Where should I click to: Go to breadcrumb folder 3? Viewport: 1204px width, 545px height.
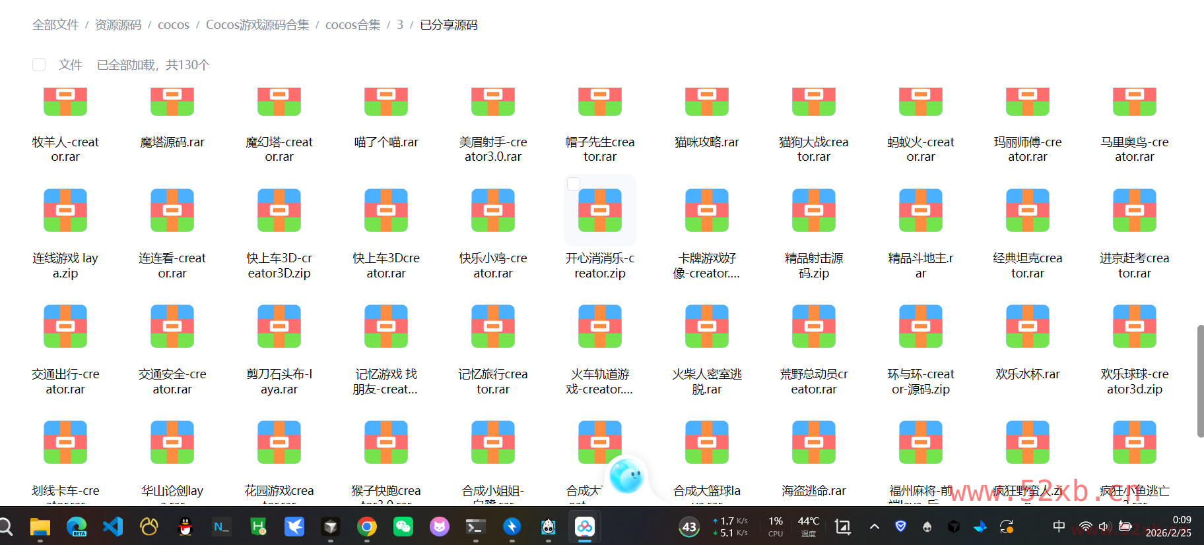pos(400,25)
